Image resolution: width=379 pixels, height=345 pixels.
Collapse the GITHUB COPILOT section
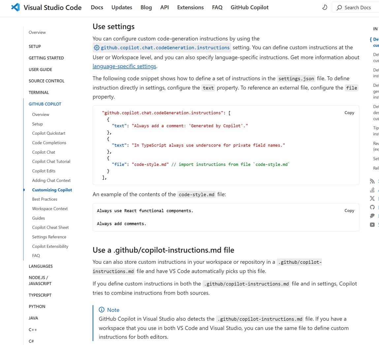(x=45, y=104)
